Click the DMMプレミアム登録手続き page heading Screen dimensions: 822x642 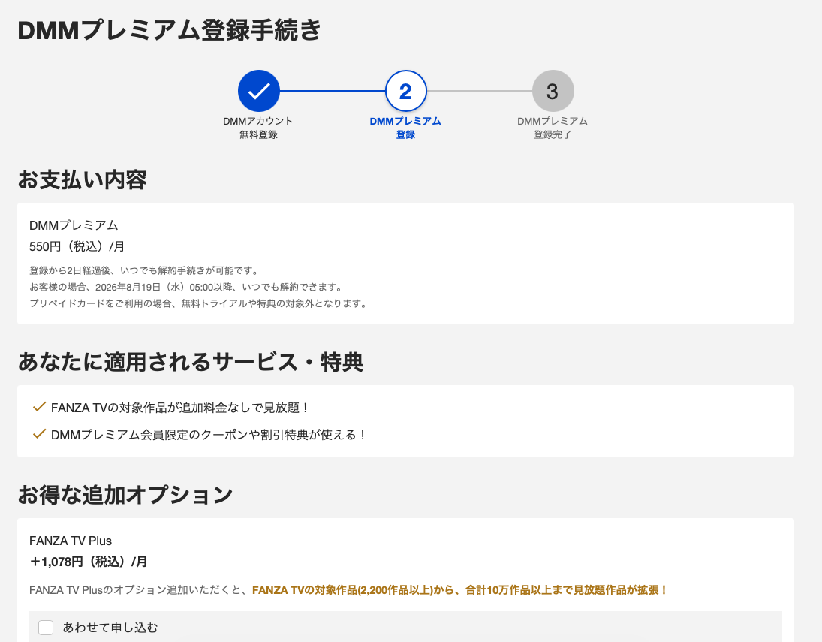click(x=170, y=30)
